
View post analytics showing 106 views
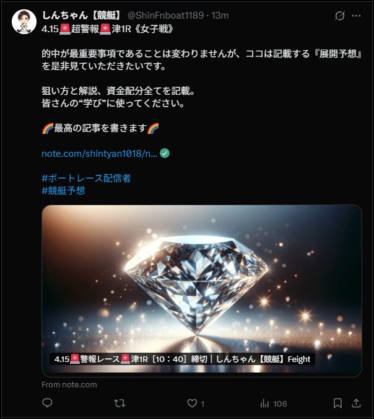(x=273, y=404)
